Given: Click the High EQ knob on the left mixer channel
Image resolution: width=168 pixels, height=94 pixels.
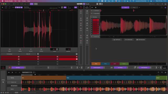Looking at the screenshot, I should click(x=81, y=18).
